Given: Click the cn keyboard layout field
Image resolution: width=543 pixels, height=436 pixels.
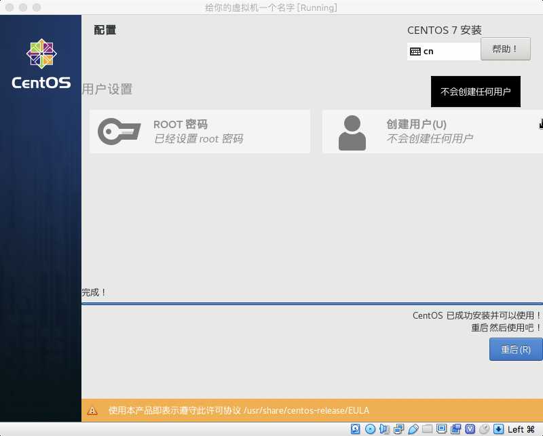Looking at the screenshot, I should [444, 52].
